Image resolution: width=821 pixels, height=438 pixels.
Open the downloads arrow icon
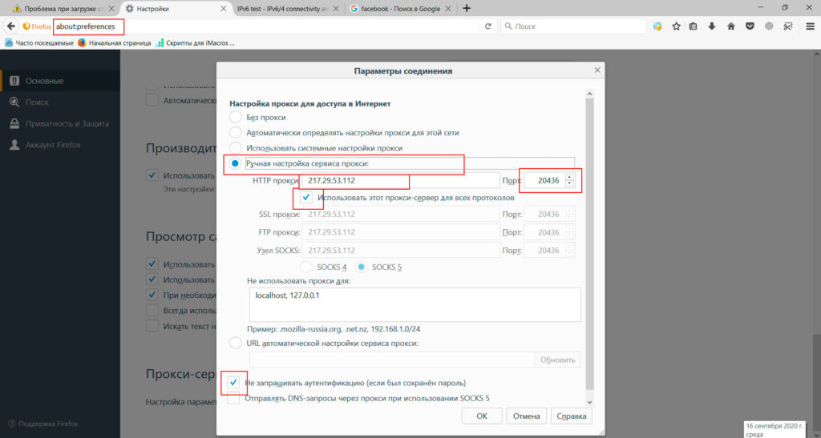[x=712, y=26]
